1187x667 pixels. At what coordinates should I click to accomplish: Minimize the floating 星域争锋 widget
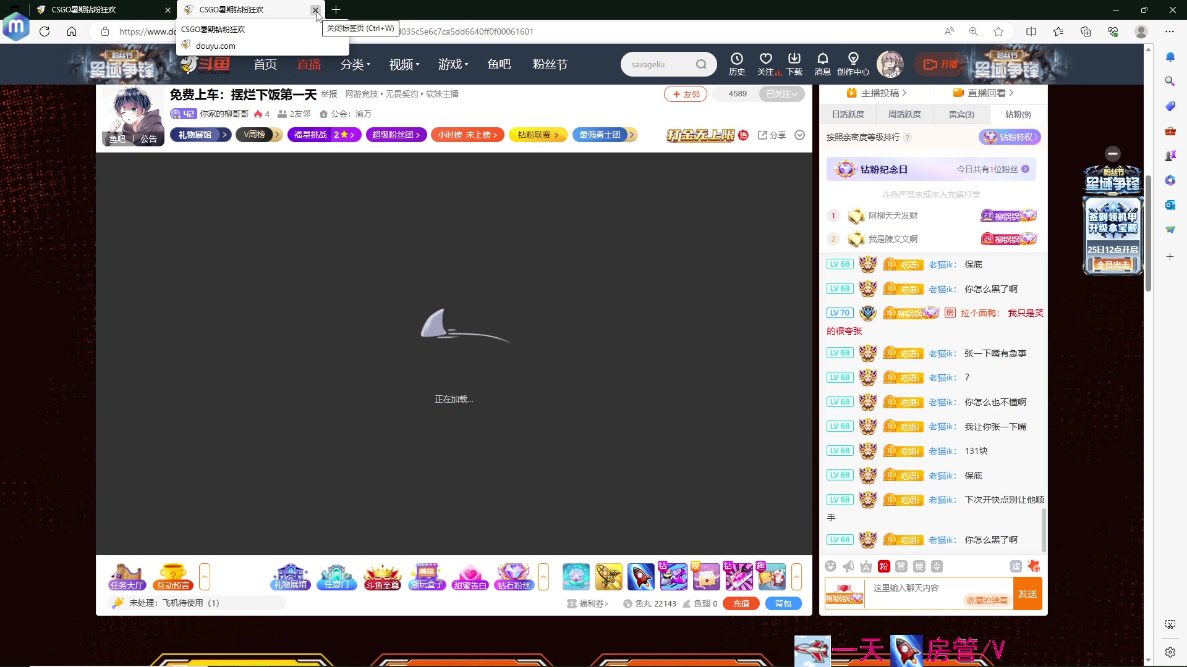pyautogui.click(x=1113, y=153)
